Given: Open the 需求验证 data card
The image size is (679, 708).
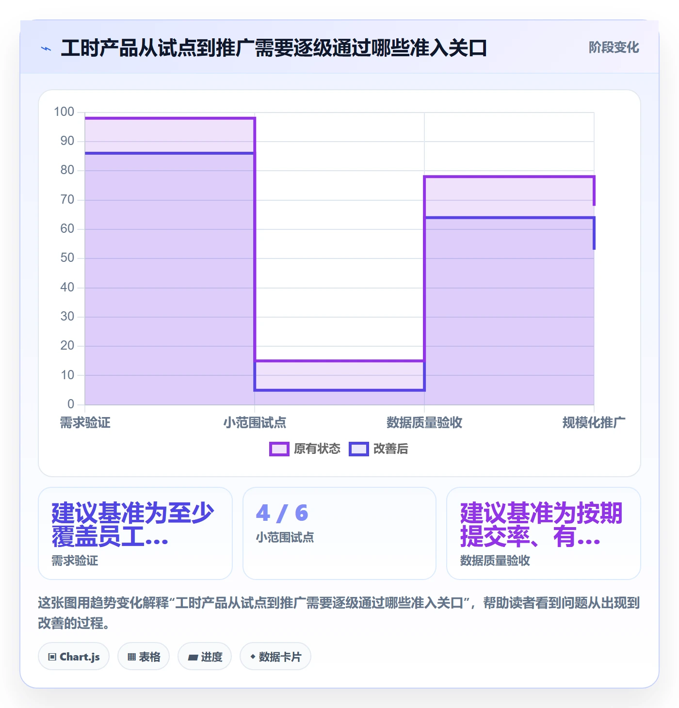Looking at the screenshot, I should click(135, 533).
